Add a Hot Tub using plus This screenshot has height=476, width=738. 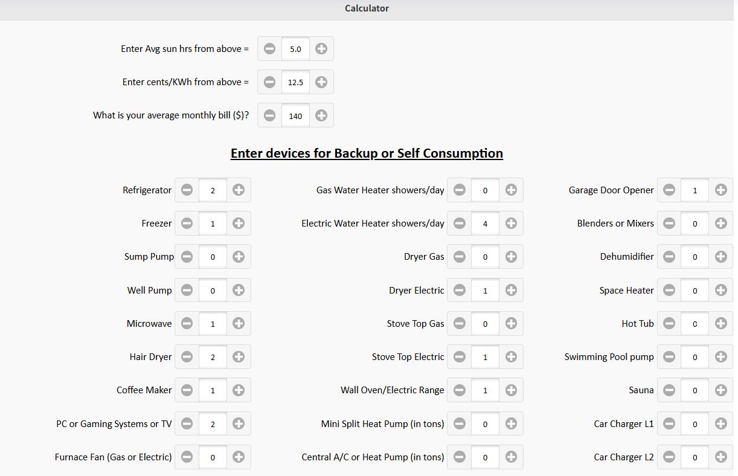[x=720, y=324]
